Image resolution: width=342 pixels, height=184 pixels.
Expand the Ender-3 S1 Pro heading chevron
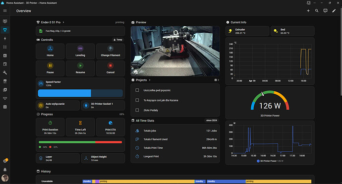pyautogui.click(x=63, y=22)
